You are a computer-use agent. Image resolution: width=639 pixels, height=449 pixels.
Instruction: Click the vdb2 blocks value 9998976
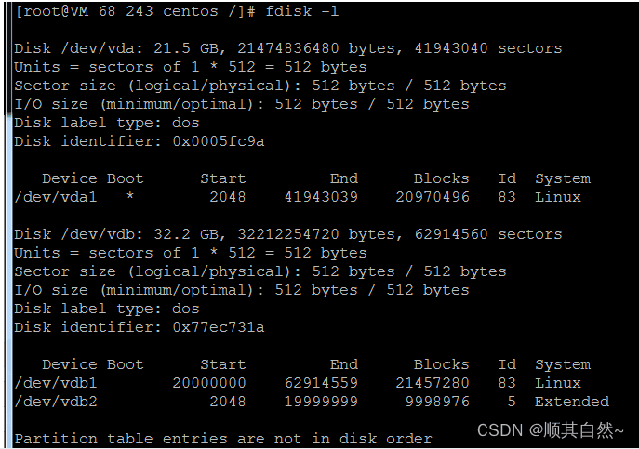point(437,402)
